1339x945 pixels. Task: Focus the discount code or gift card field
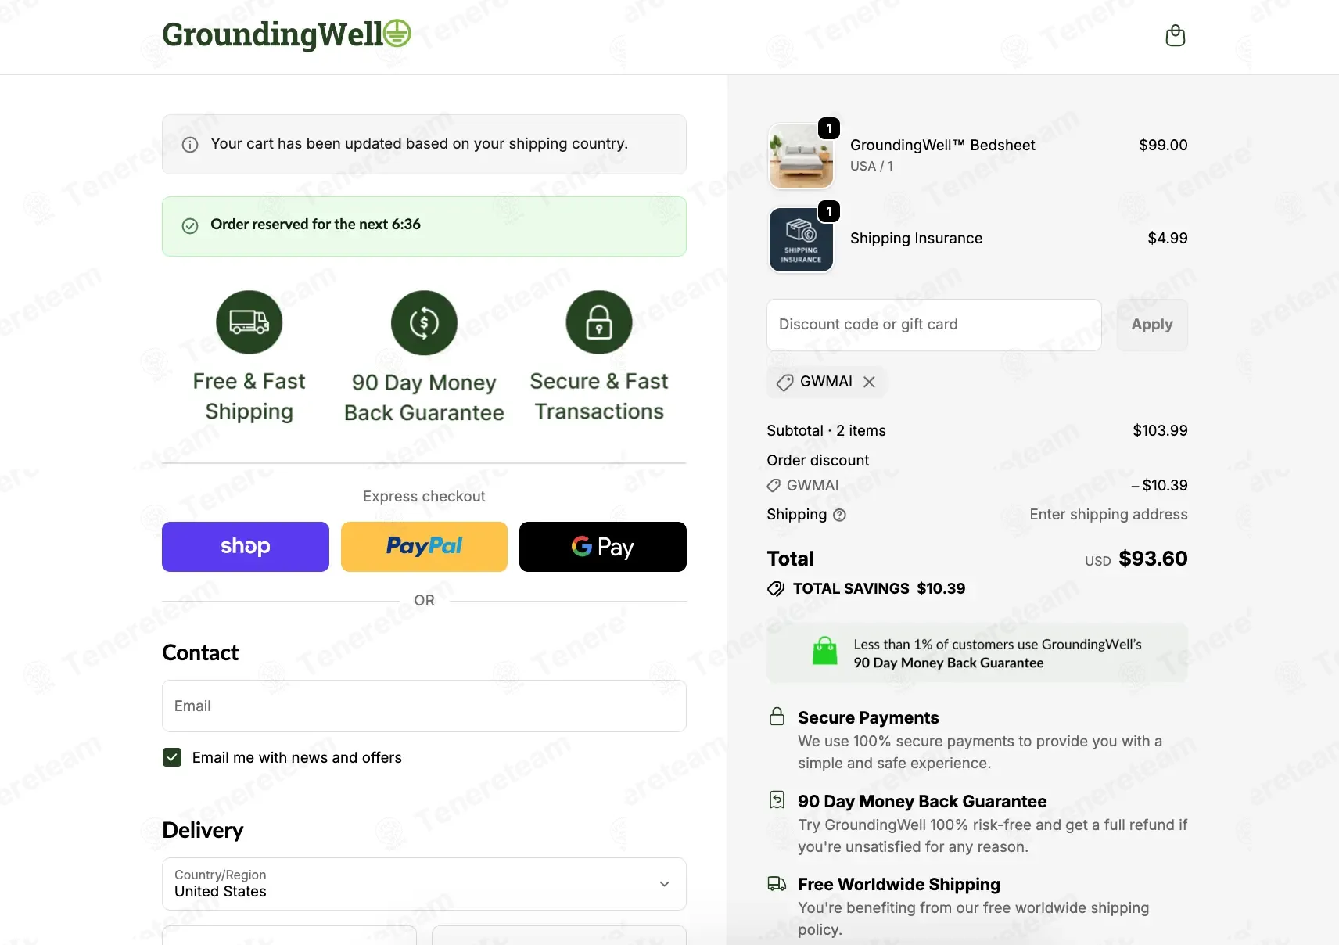[x=934, y=325]
